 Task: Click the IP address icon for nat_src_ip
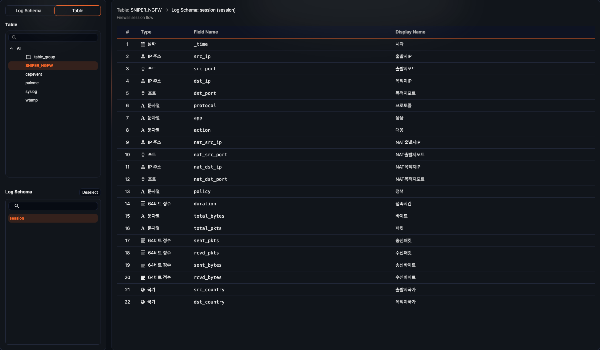pos(143,142)
